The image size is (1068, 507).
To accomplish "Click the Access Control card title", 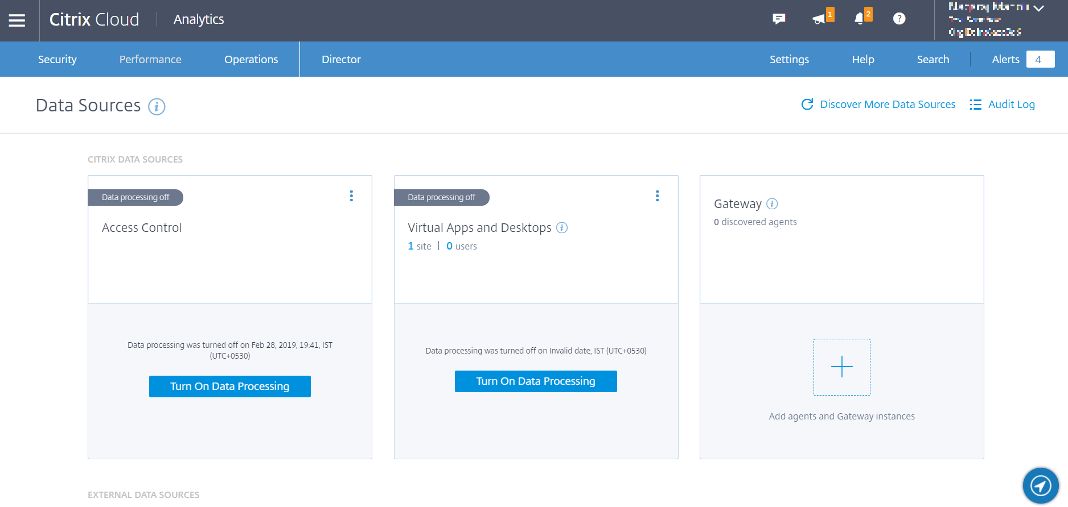I will (x=142, y=228).
